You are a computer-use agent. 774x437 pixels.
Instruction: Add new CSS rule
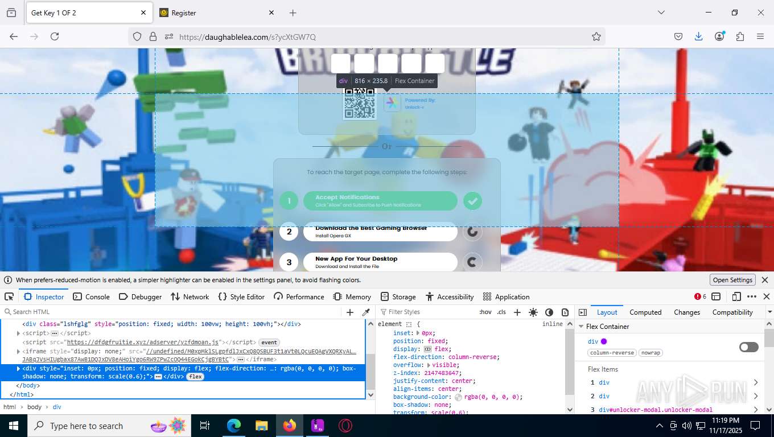(517, 312)
